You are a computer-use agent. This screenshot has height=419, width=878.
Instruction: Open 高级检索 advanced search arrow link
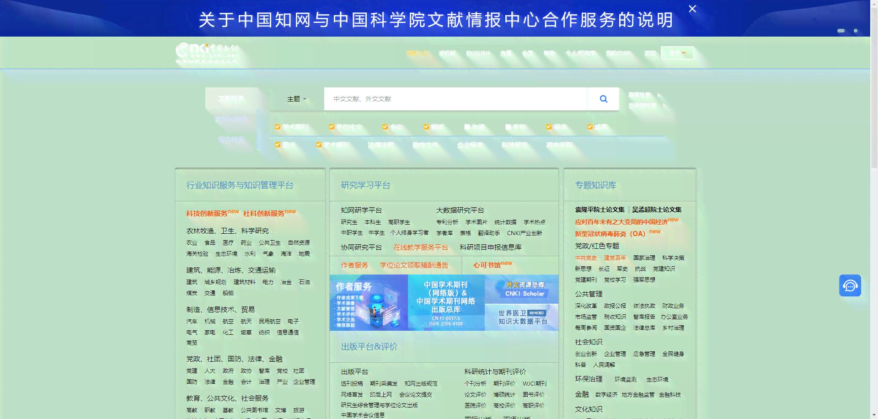tap(644, 95)
